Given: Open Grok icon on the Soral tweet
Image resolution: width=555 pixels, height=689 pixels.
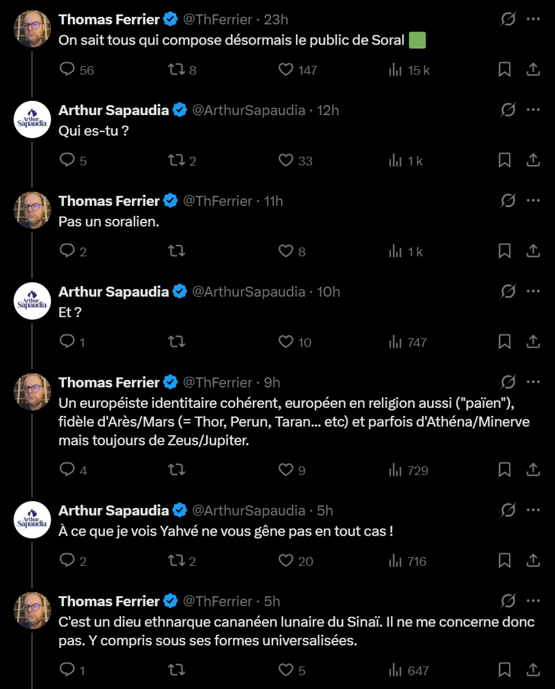Looking at the screenshot, I should [x=509, y=20].
